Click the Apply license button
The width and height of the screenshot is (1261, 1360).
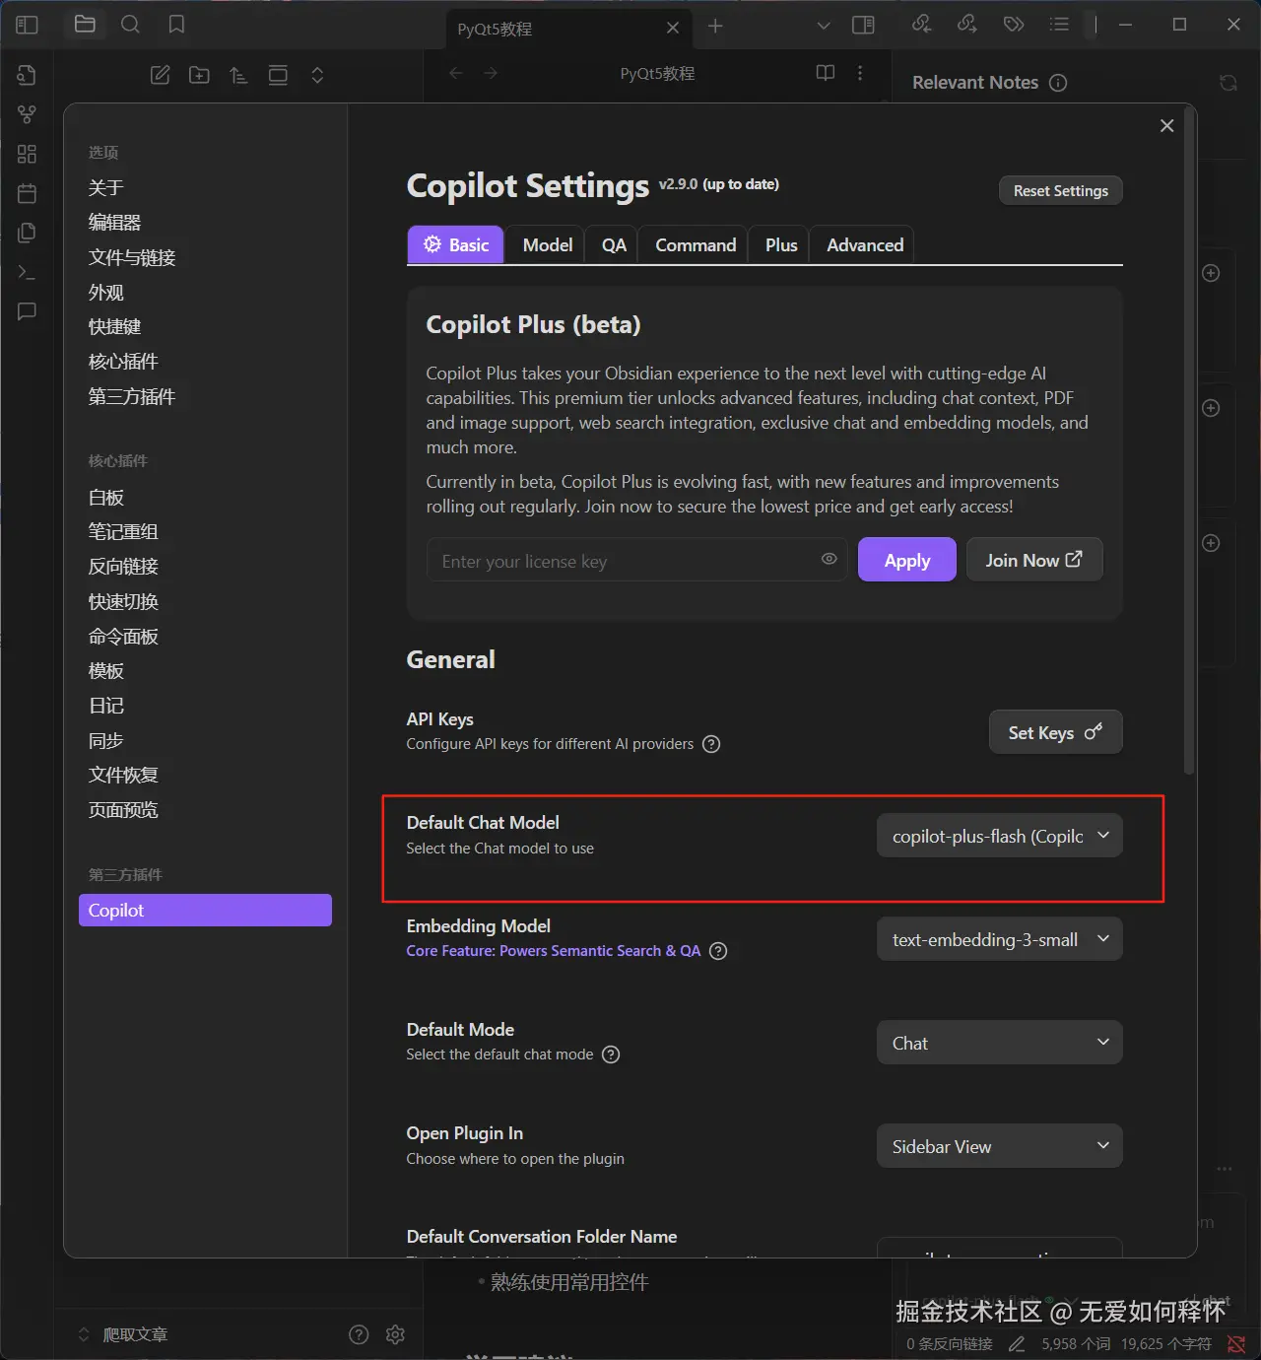coord(906,560)
